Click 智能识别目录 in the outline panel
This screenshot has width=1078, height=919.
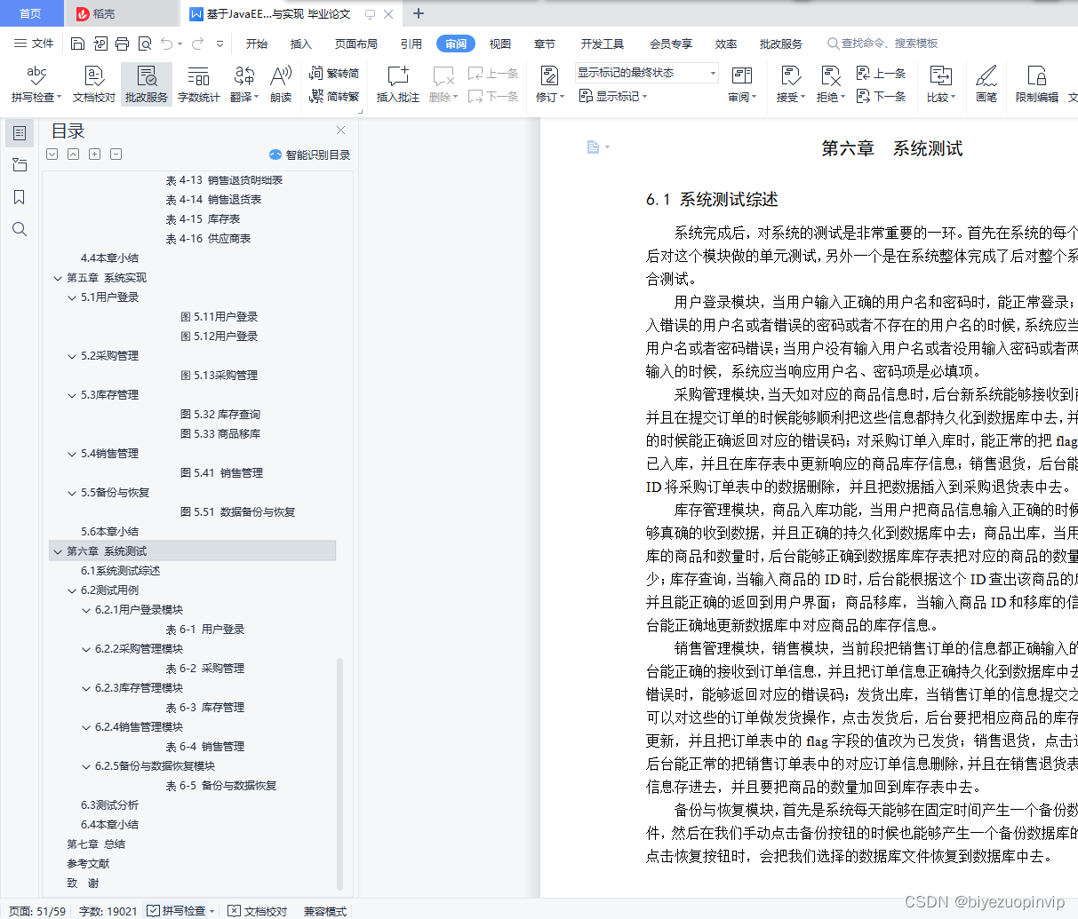coord(312,154)
